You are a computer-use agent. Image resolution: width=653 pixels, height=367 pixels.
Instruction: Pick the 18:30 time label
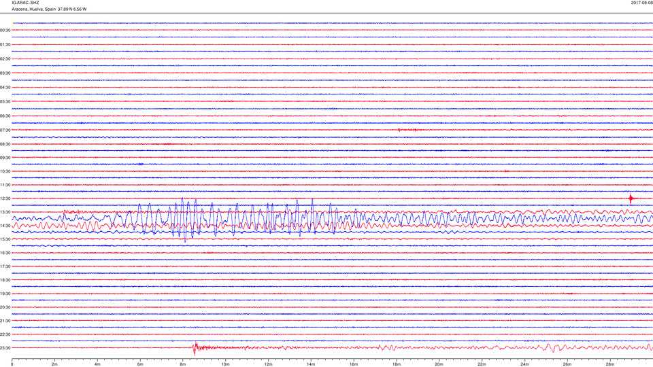tap(5, 280)
